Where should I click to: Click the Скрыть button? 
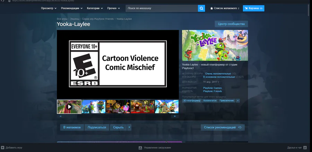119,127
